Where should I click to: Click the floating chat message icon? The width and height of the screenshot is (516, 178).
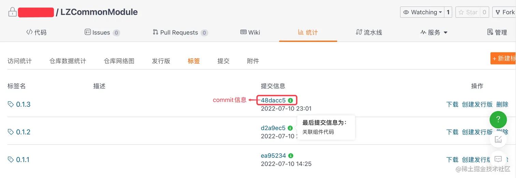pos(498,159)
